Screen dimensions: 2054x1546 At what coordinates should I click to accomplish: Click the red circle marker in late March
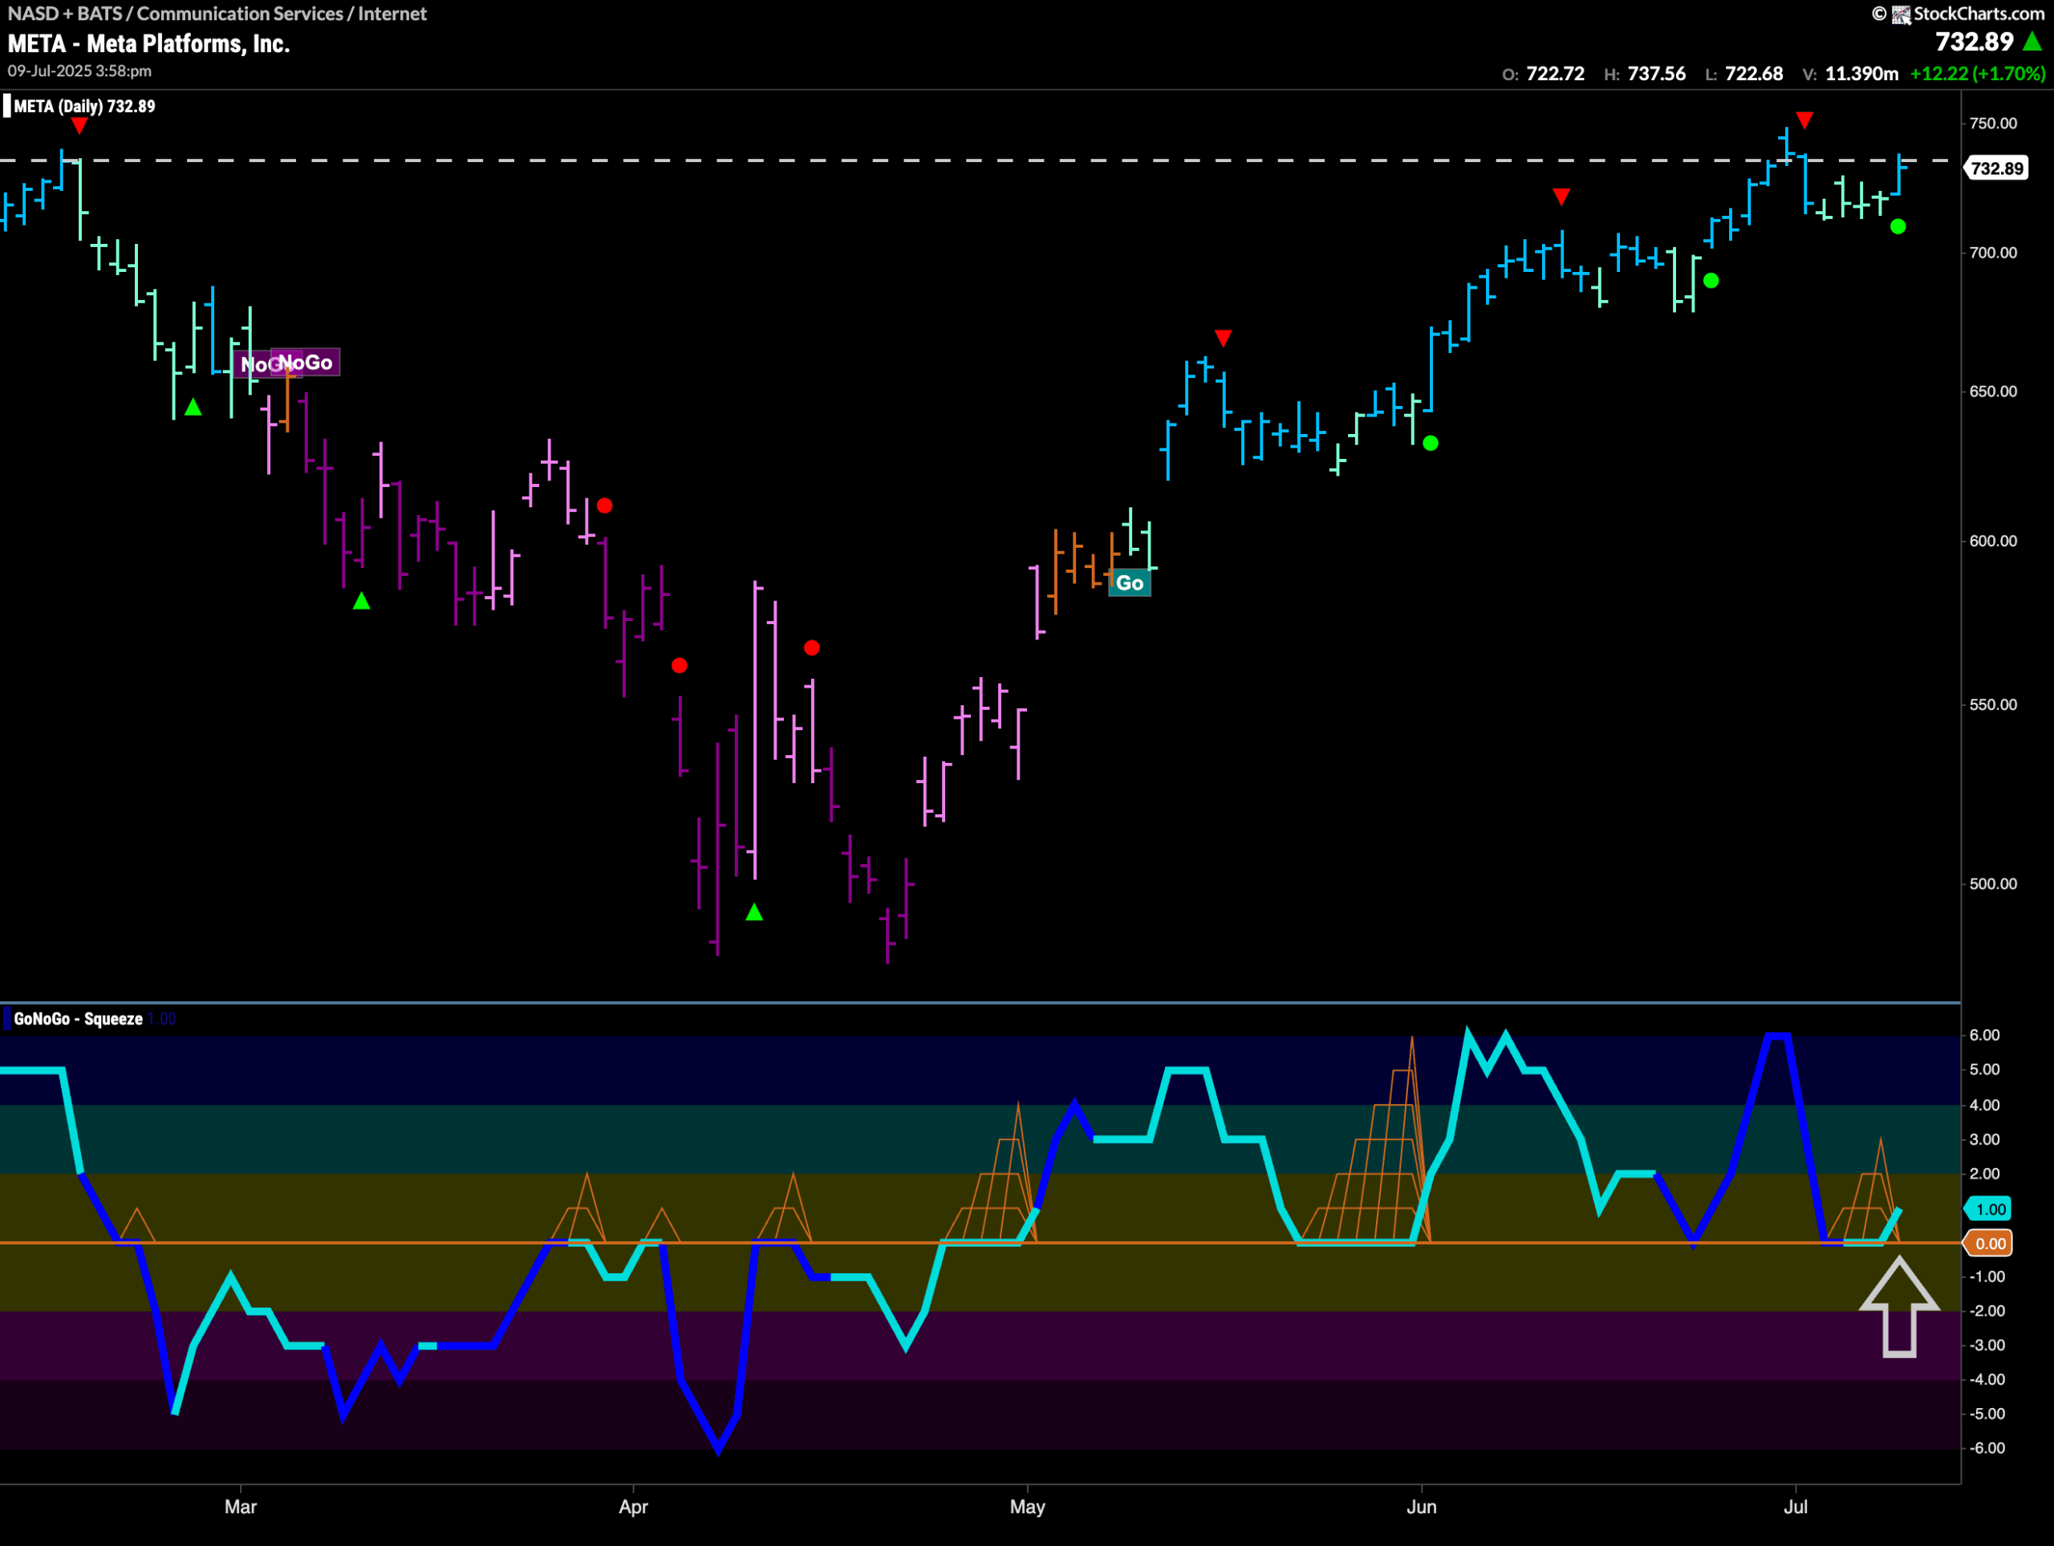(604, 506)
